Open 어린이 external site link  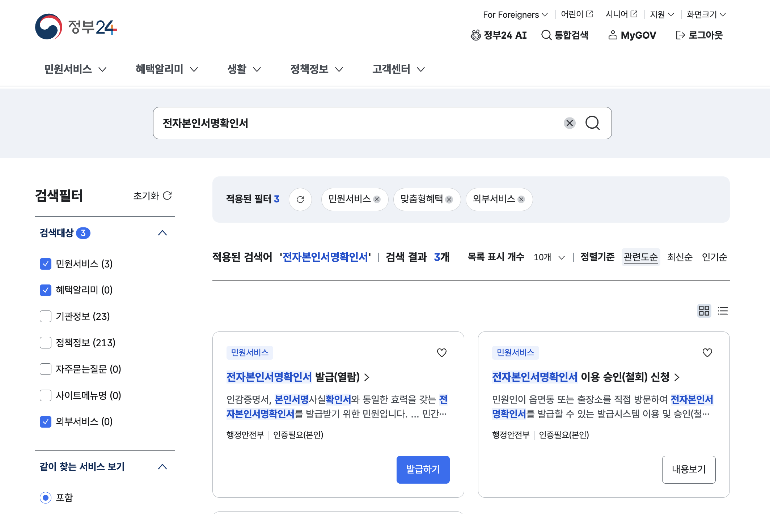577,14
